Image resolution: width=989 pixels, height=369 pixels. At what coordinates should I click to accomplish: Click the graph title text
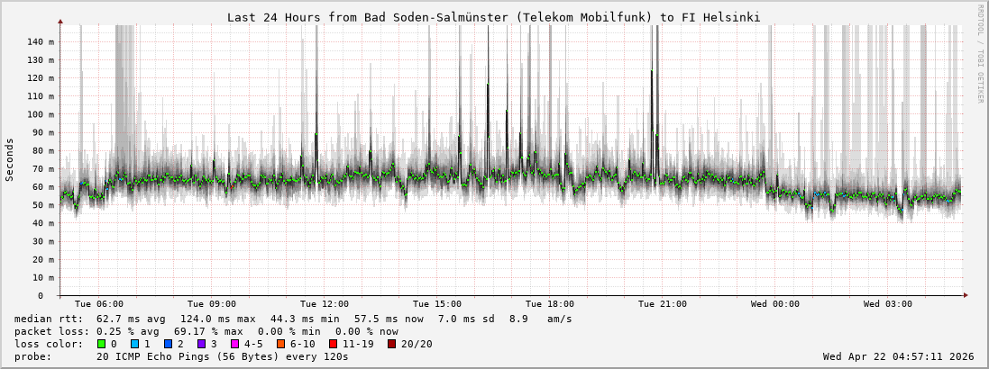click(493, 17)
